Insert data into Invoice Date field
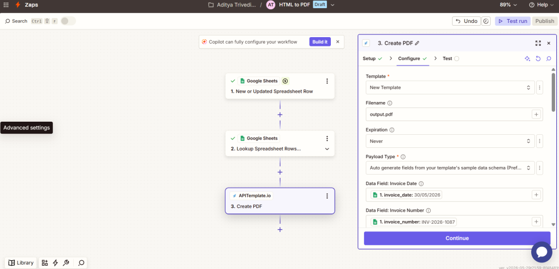 (536, 195)
